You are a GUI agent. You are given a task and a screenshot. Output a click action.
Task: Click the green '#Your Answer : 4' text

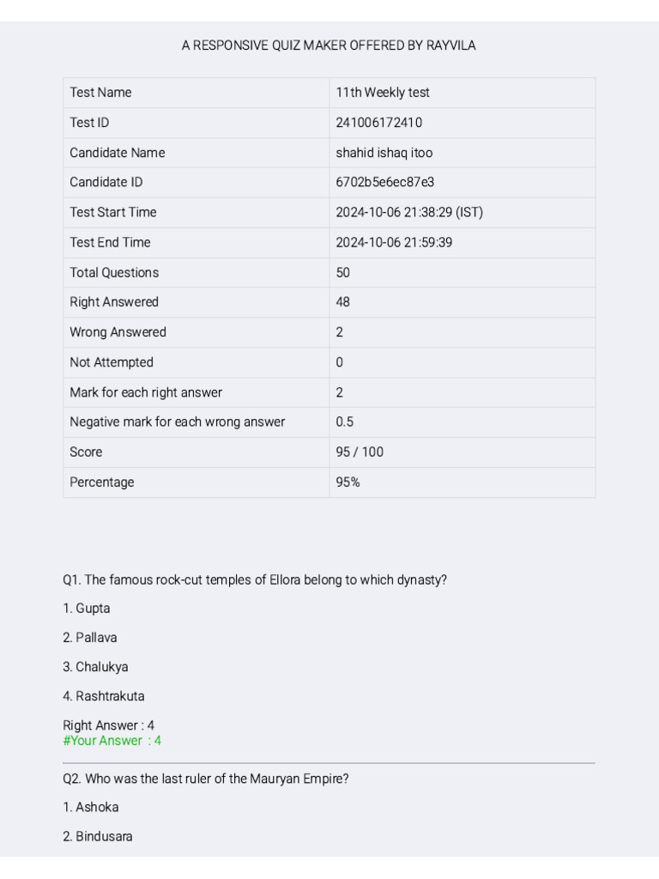tap(112, 741)
